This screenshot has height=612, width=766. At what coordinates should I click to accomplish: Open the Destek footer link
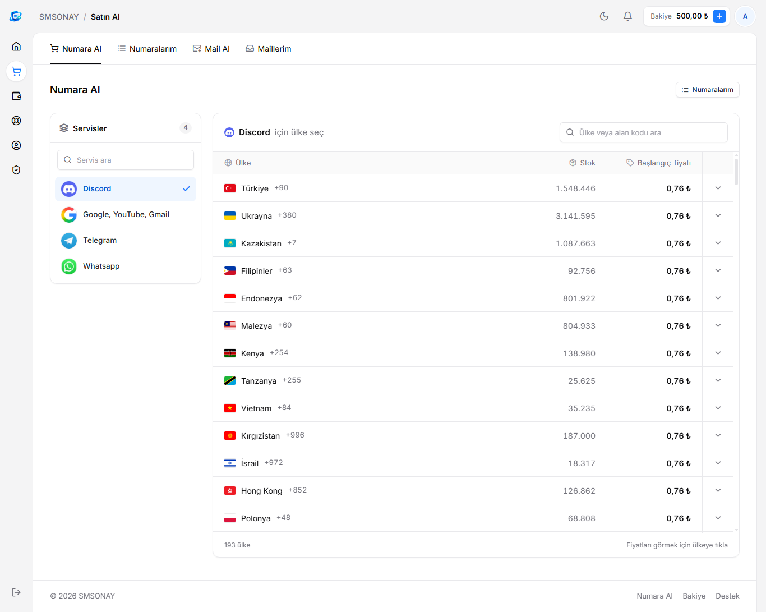[727, 596]
